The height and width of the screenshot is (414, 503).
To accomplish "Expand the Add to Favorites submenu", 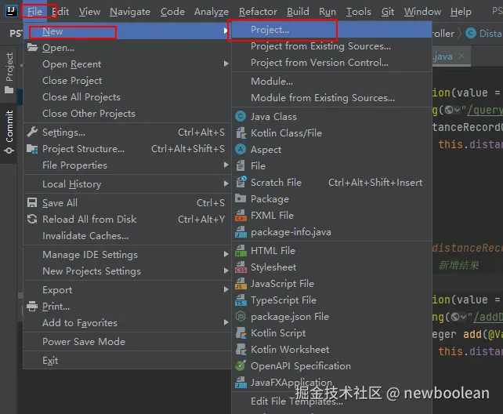I will pyautogui.click(x=226, y=322).
